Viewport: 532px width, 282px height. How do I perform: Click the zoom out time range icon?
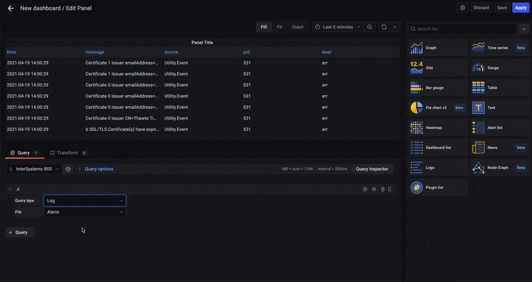[x=370, y=27]
